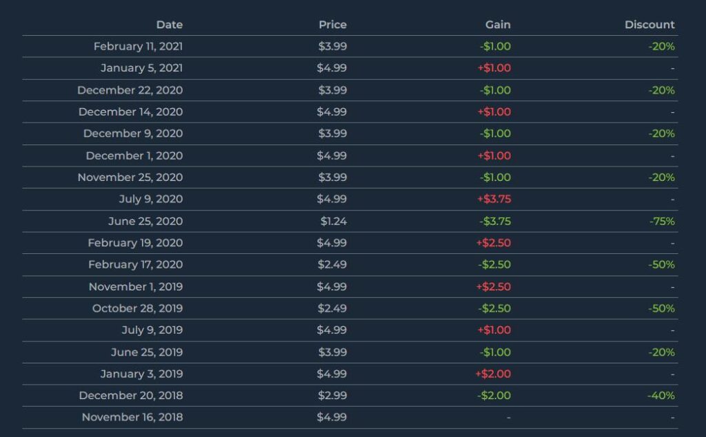Click the -$3.75 gain value

pos(495,222)
